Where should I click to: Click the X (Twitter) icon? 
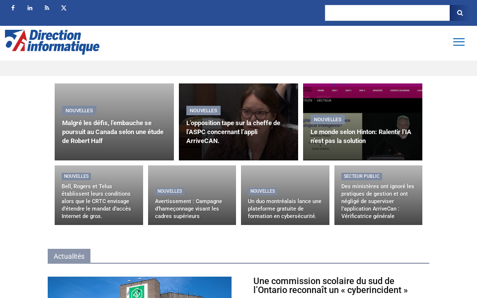point(64,8)
